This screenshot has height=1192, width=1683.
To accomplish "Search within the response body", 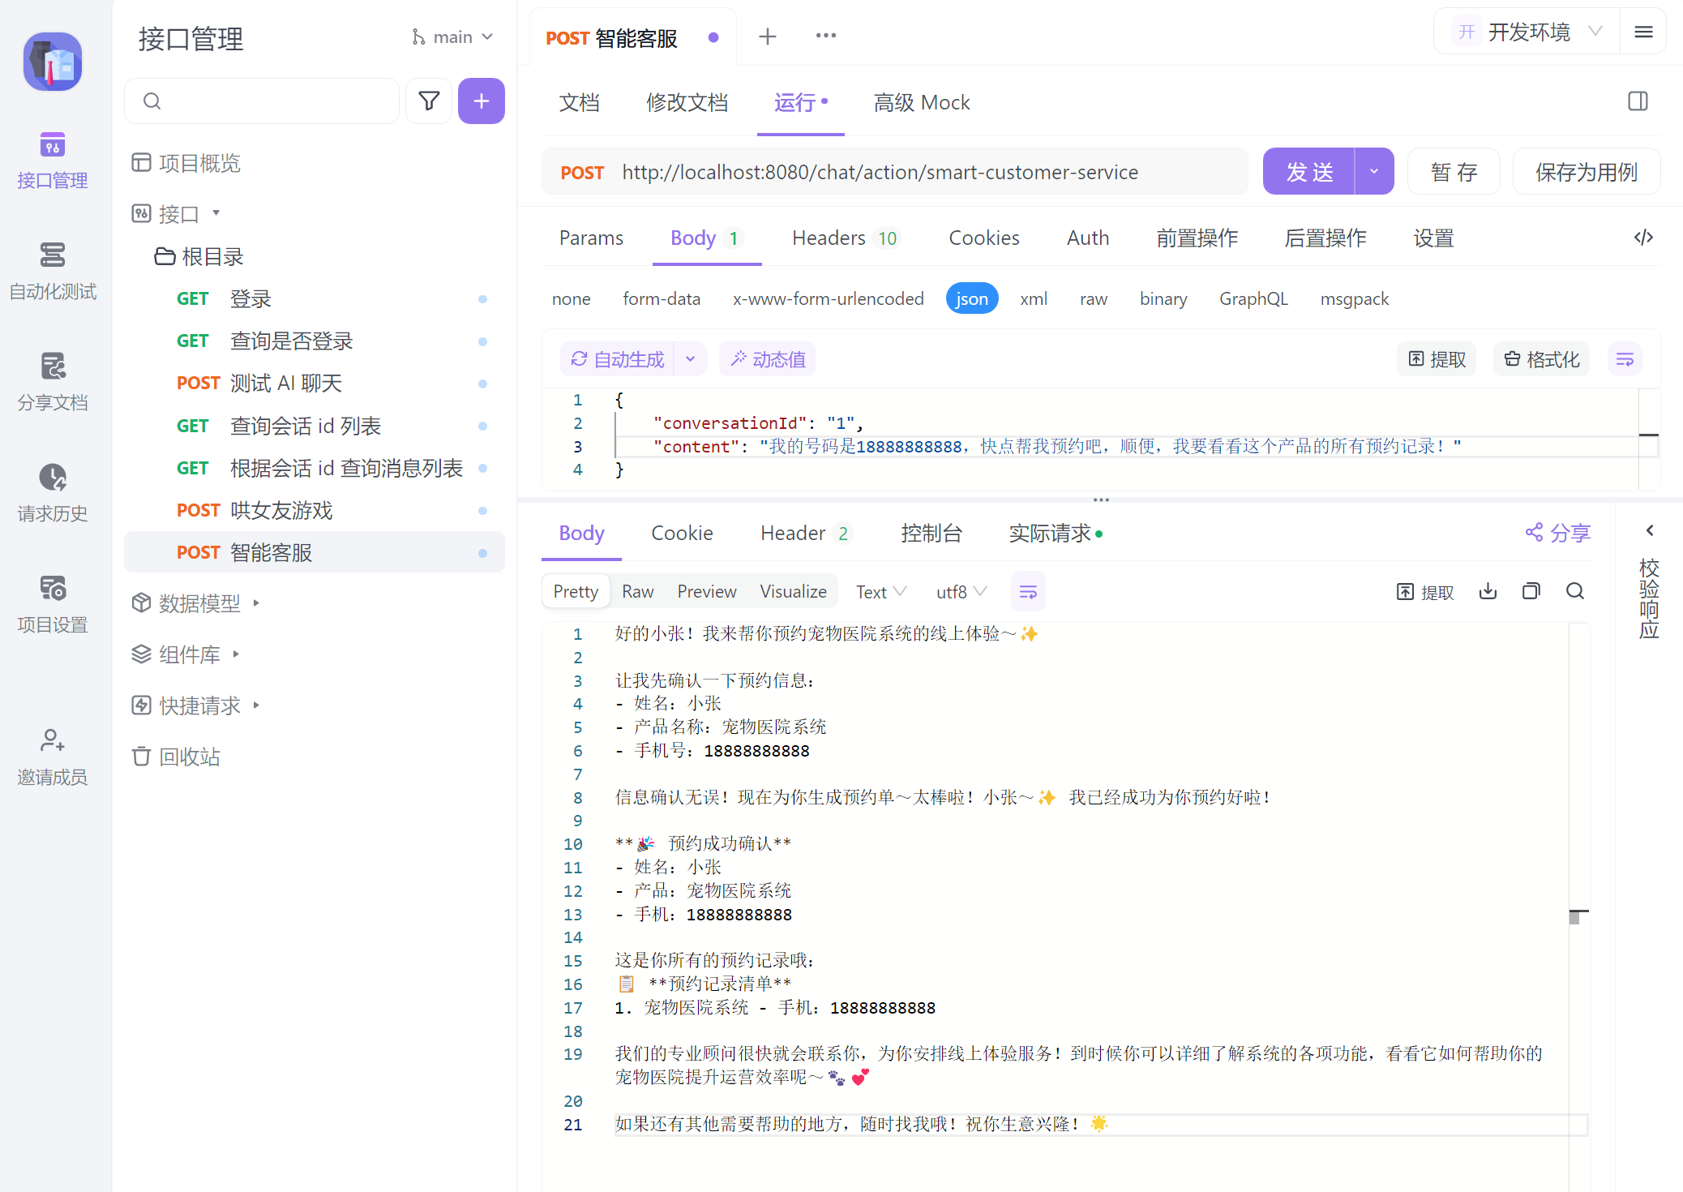I will coord(1574,591).
